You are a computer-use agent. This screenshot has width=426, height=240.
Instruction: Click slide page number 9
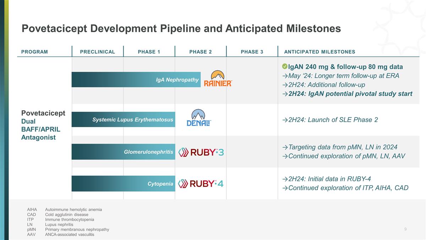point(405,229)
